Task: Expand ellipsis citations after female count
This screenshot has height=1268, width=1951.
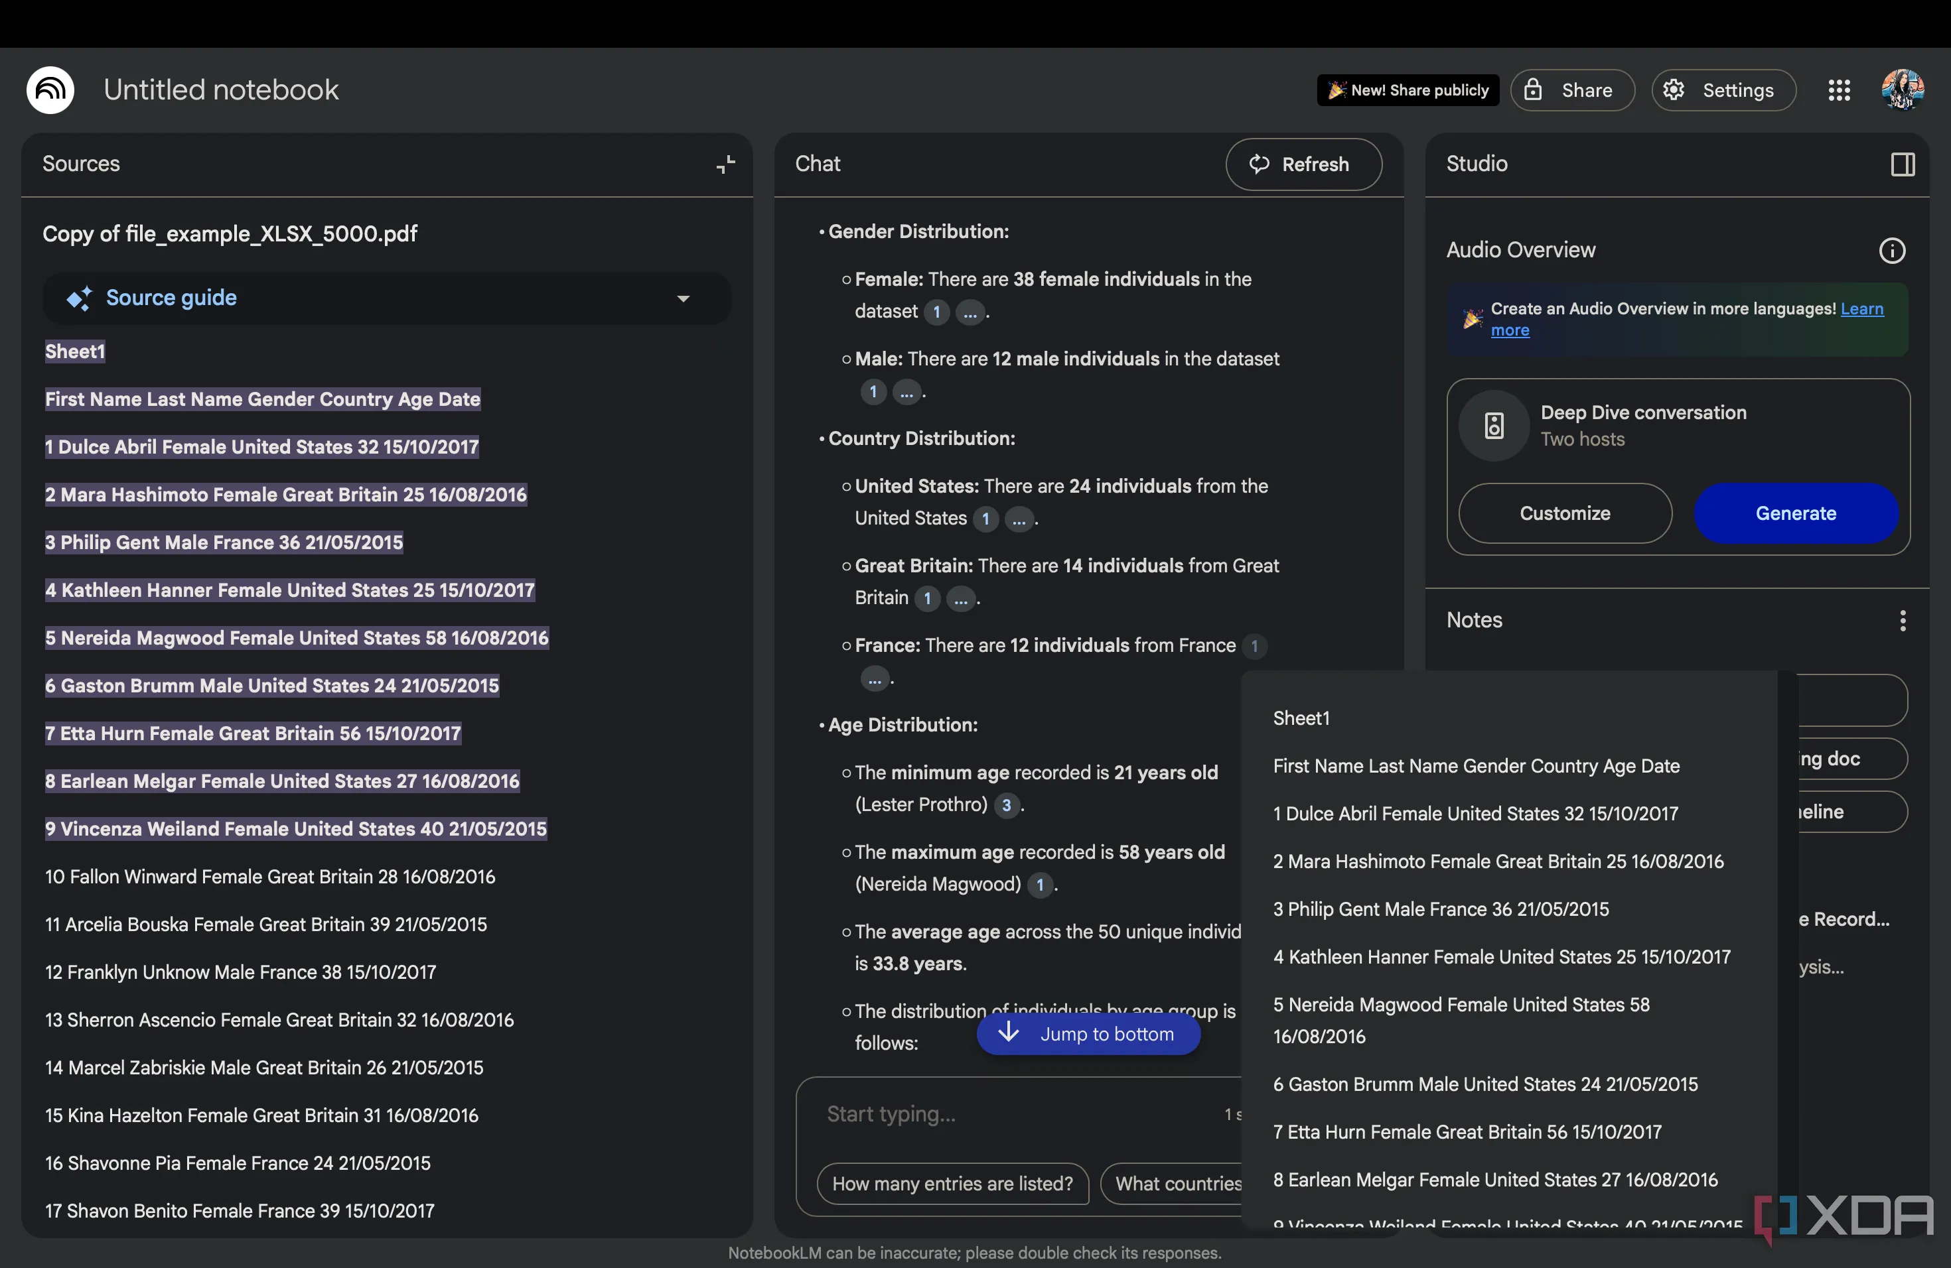Action: click(970, 312)
